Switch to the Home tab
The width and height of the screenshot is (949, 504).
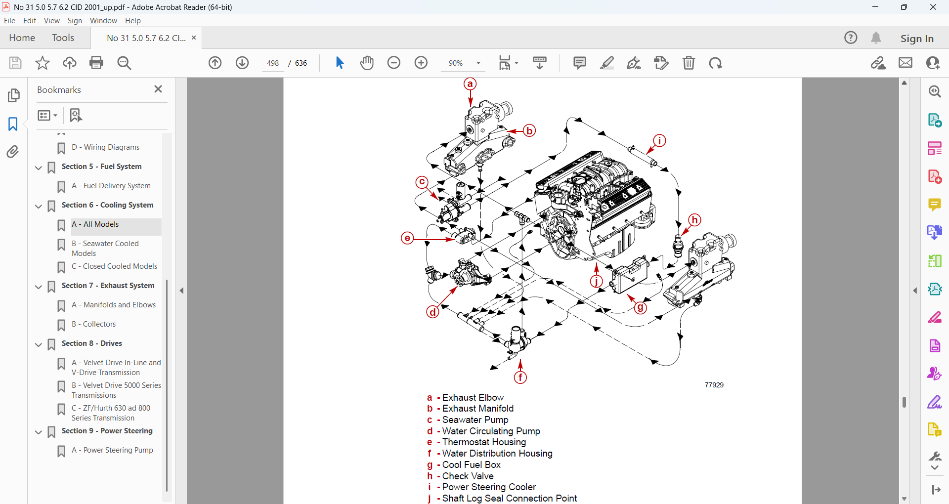pyautogui.click(x=22, y=38)
